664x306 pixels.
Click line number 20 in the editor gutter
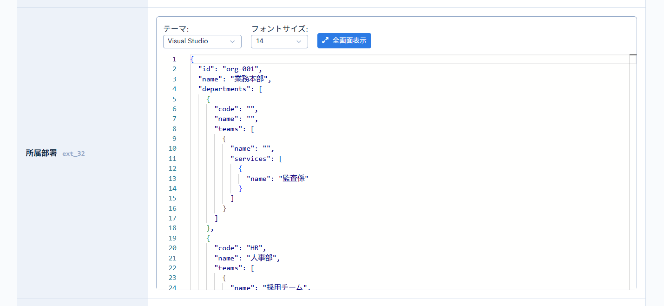[173, 248]
